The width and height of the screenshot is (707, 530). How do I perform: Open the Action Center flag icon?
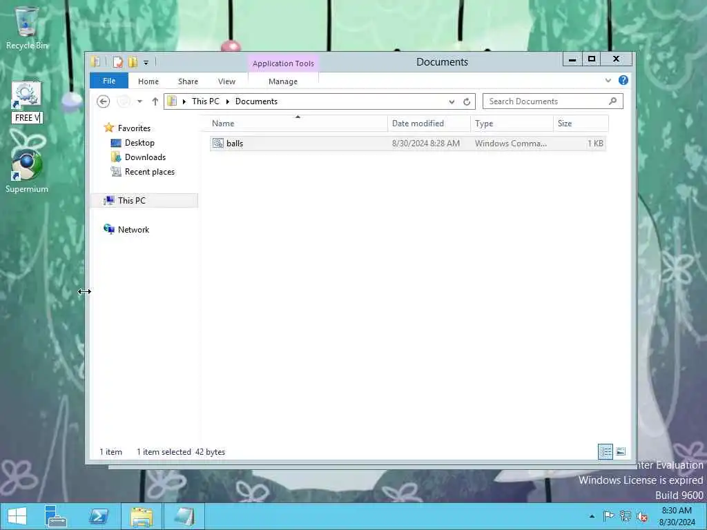pos(609,516)
